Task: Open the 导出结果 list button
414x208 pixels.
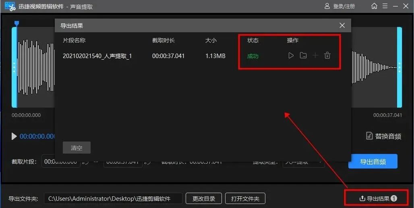Action: 378,198
